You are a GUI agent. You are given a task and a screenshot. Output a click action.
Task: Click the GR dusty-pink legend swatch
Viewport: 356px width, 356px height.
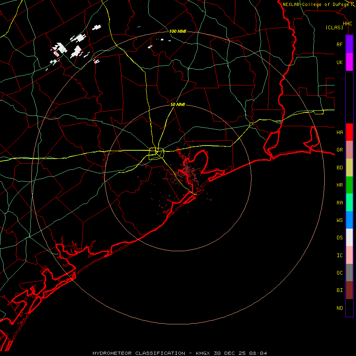[349, 150]
